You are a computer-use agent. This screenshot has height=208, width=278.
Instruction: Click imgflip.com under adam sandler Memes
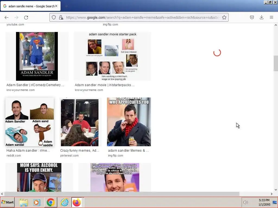click(x=115, y=156)
